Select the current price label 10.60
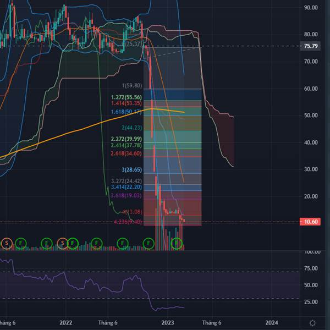The width and height of the screenshot is (330, 330). (310, 222)
